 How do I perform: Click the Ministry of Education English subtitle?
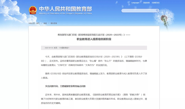[65, 13]
